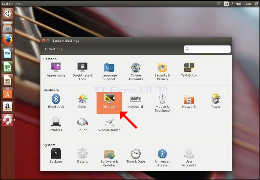Open Amazon launcher in dock
Screen dimensions: 260x180
[8, 107]
